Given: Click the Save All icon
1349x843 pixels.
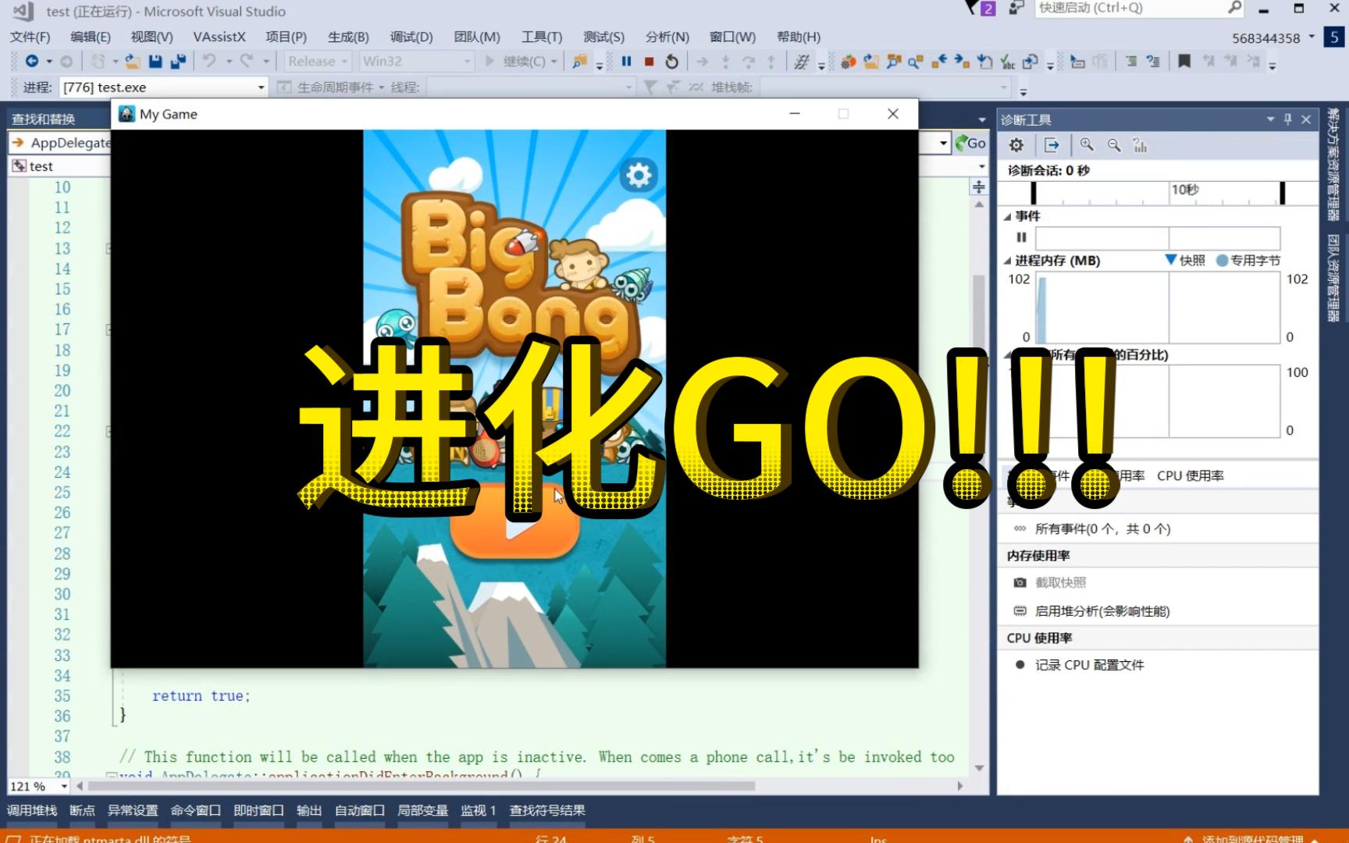Looking at the screenshot, I should point(178,61).
